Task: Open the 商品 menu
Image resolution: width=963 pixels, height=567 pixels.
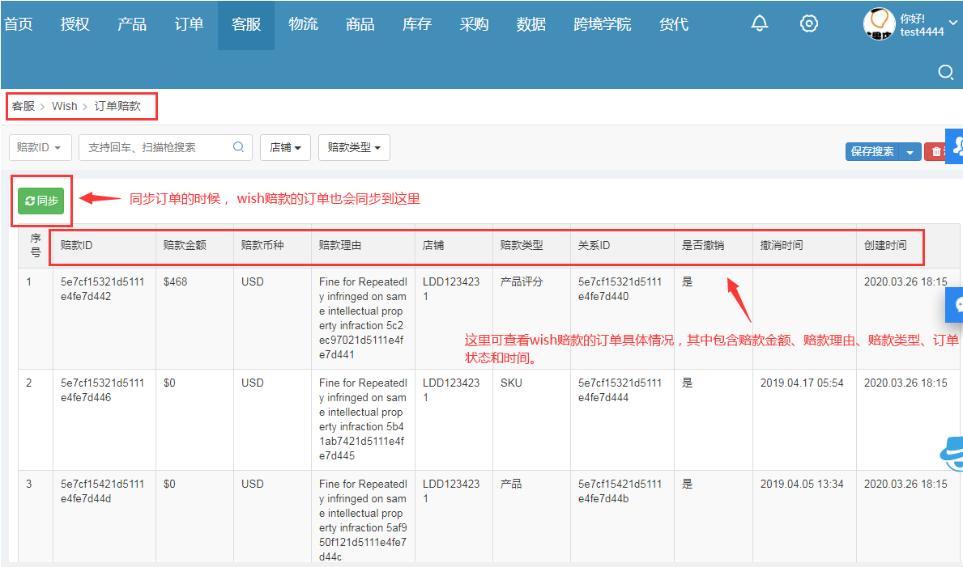Action: 360,24
